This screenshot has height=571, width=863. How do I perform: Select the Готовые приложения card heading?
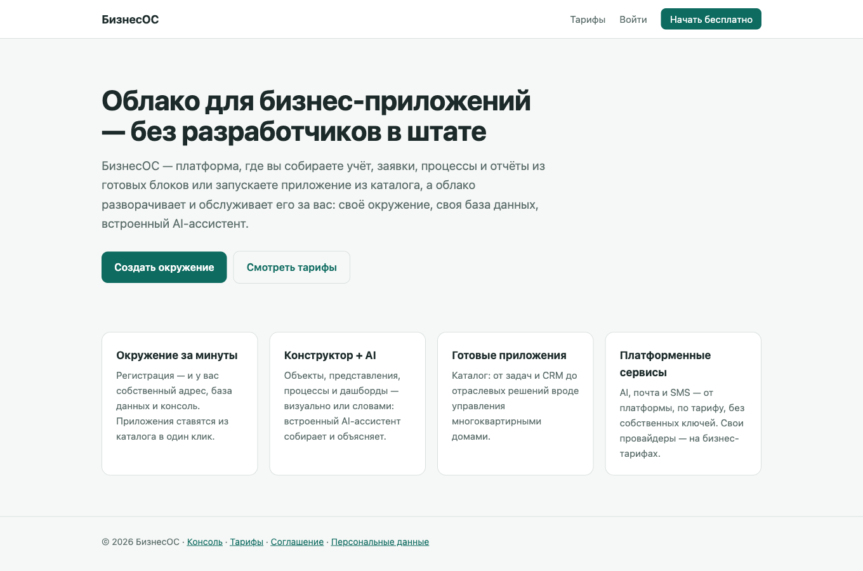pos(509,355)
